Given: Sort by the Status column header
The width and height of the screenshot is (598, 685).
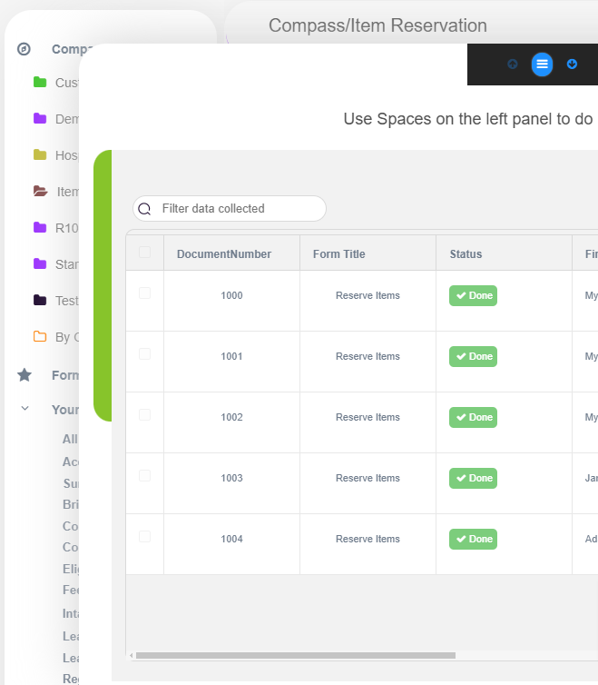Looking at the screenshot, I should point(466,254).
